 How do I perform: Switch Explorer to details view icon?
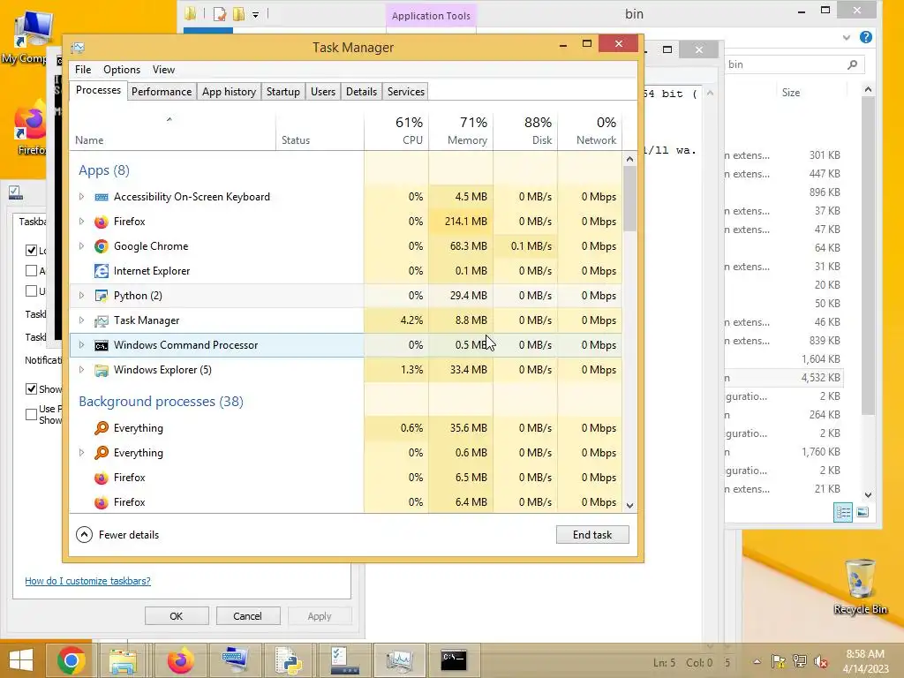[x=843, y=512]
